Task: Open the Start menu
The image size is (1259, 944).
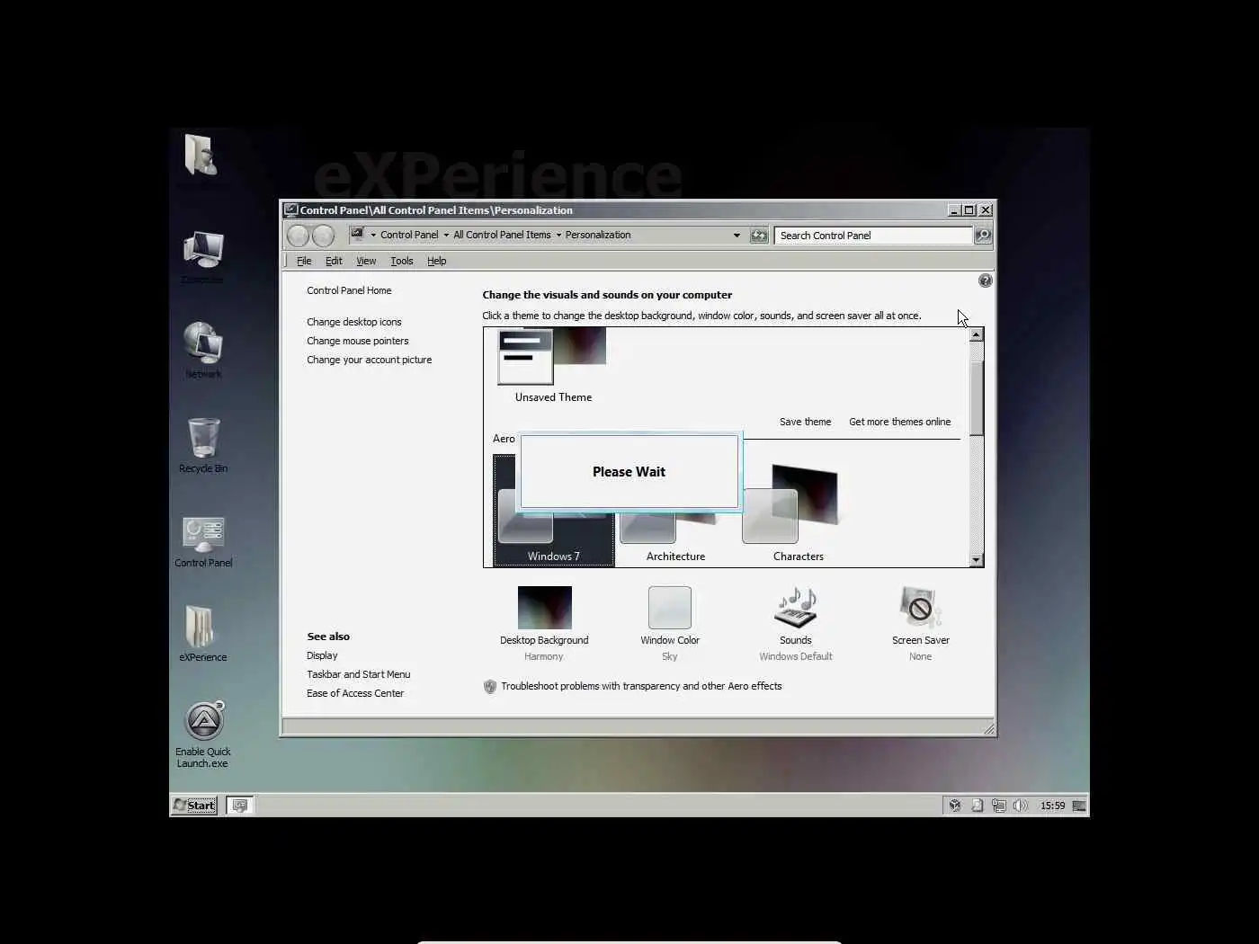Action: pos(194,806)
